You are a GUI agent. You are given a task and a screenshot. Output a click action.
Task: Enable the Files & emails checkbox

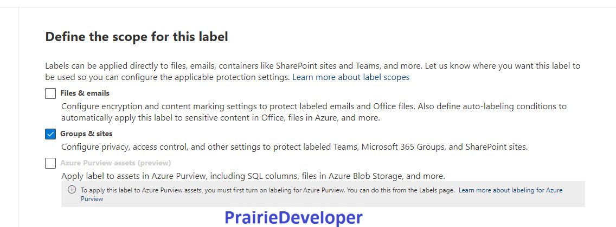point(50,94)
